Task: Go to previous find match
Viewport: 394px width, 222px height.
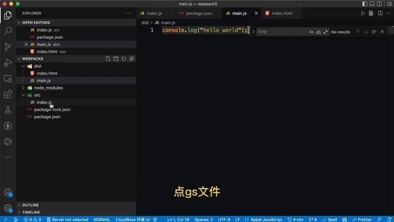Action: (358, 31)
